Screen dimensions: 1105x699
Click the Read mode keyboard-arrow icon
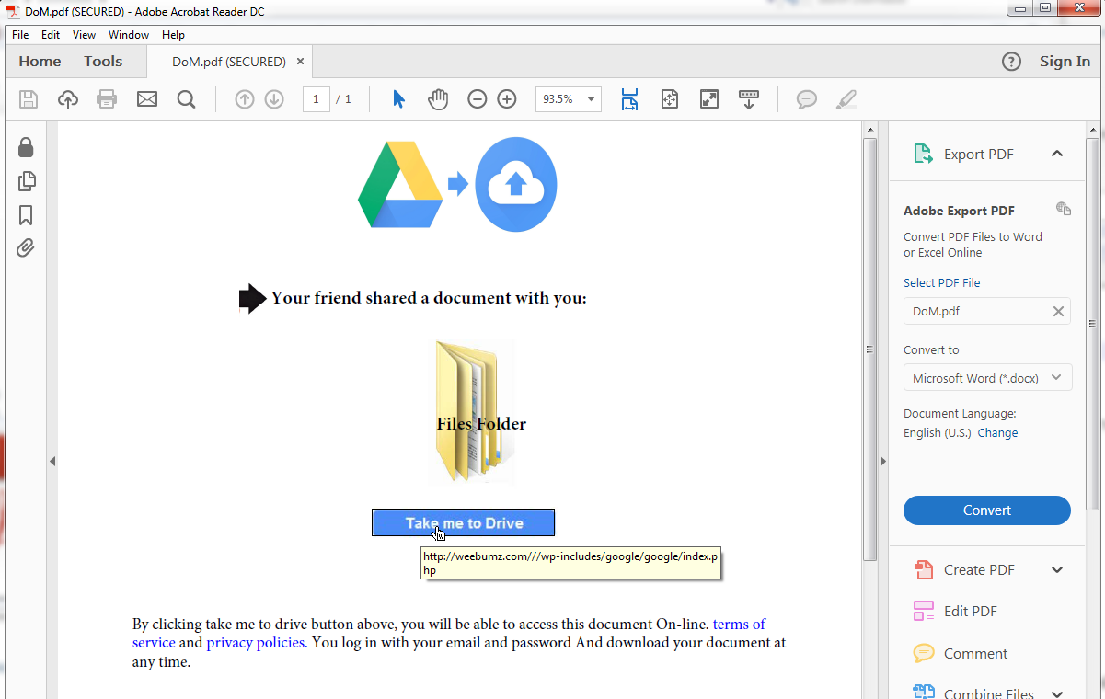point(749,99)
